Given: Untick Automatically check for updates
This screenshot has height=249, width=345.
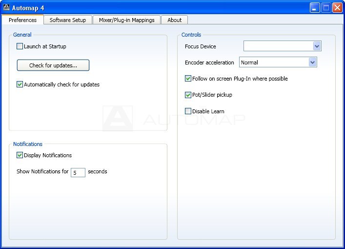Looking at the screenshot, I should pos(20,84).
